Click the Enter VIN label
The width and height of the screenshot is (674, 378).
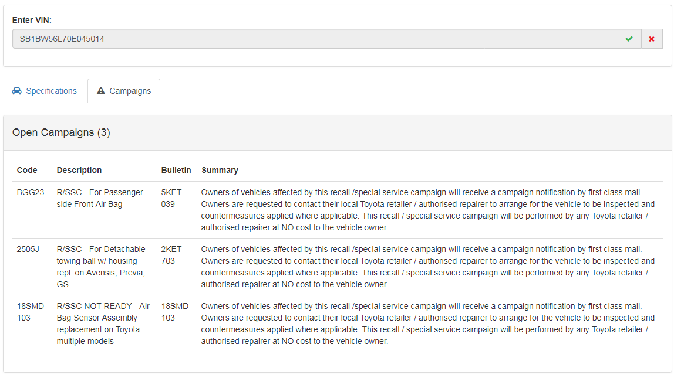[32, 20]
